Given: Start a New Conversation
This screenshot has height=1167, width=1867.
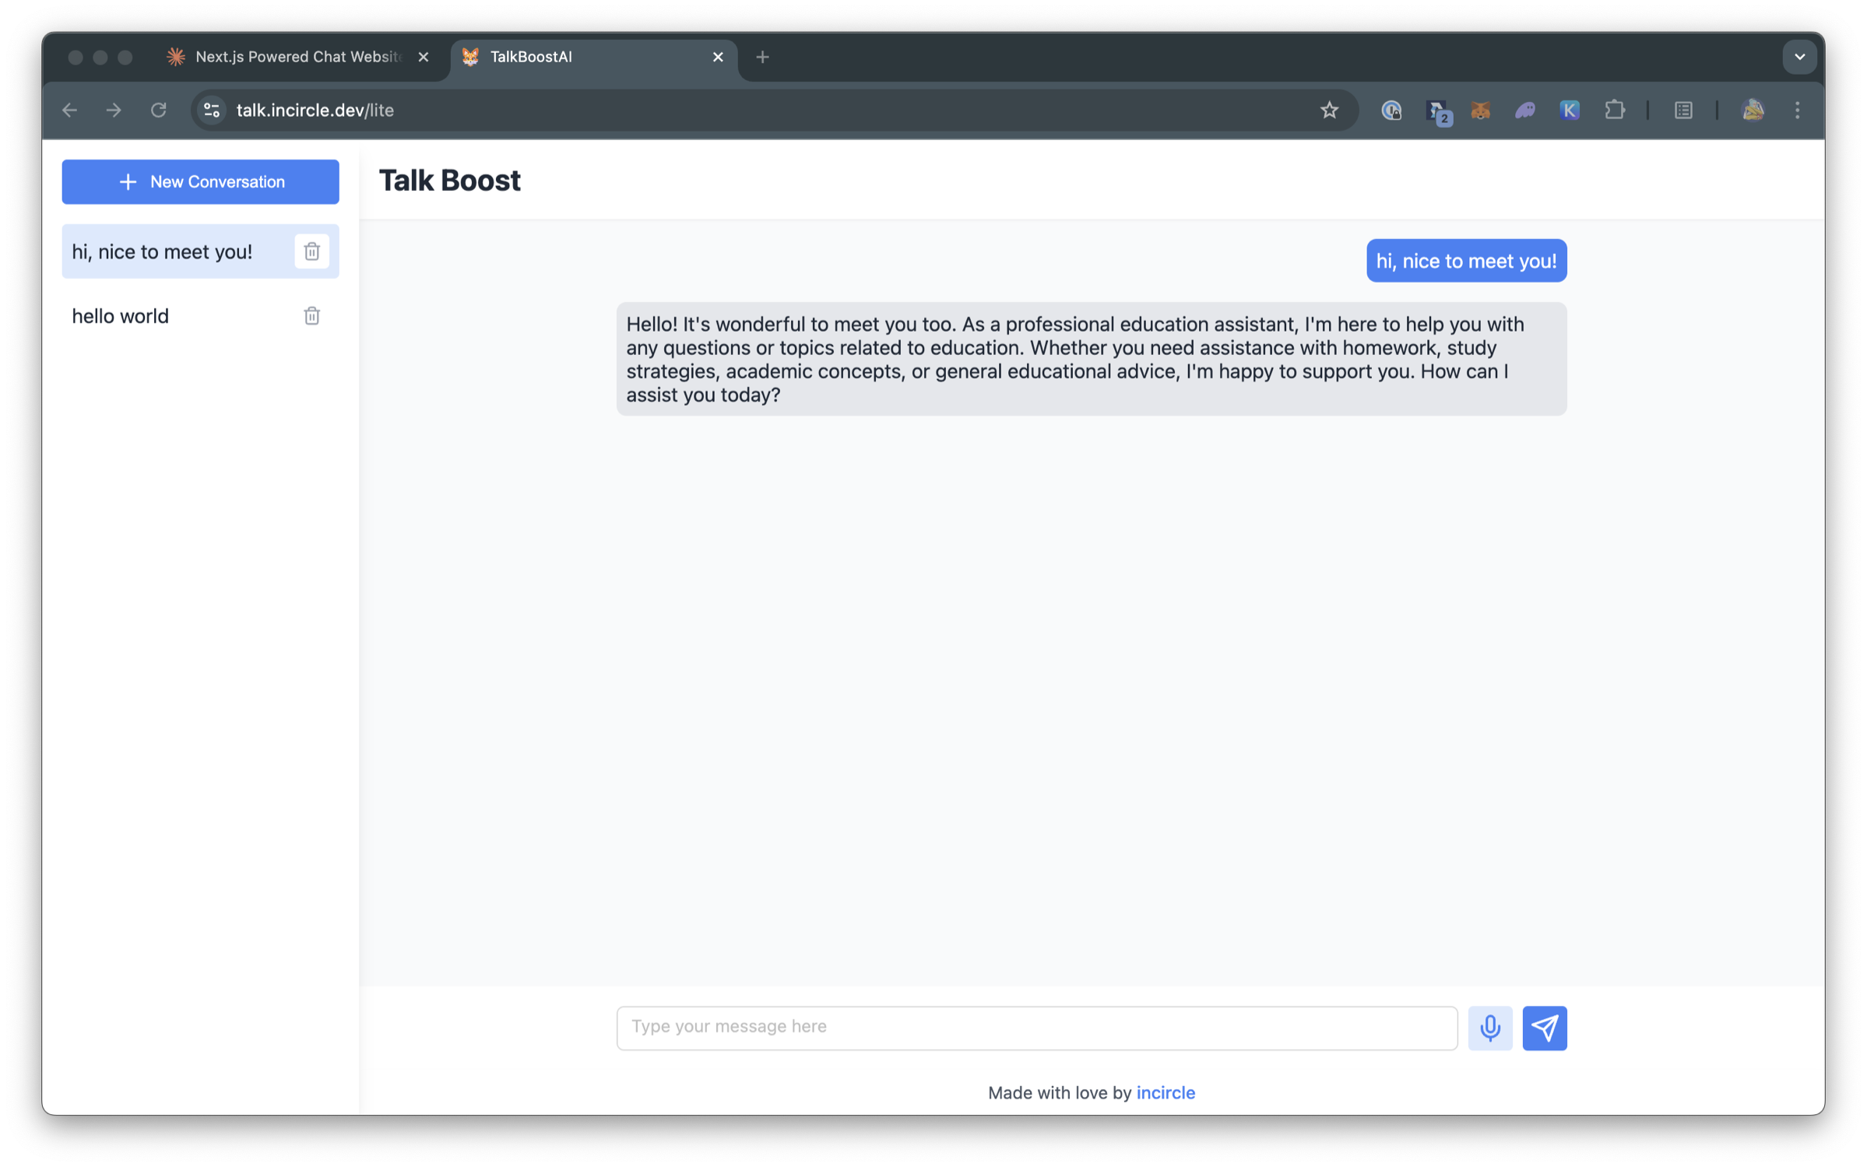Looking at the screenshot, I should point(200,182).
